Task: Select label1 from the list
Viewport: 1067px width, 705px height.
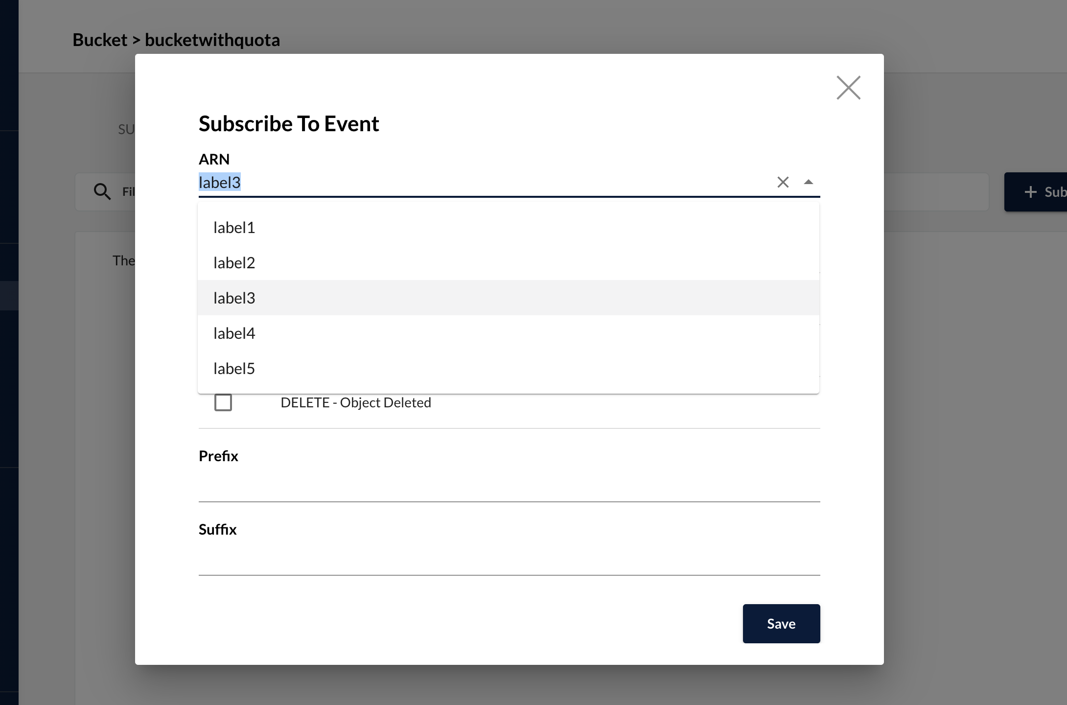Action: (x=234, y=228)
